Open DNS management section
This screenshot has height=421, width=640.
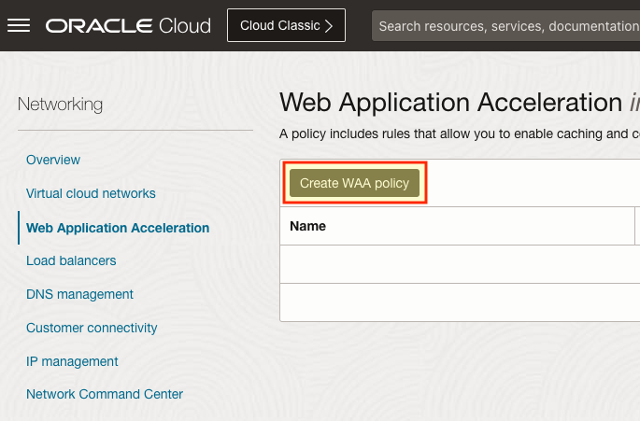click(79, 294)
